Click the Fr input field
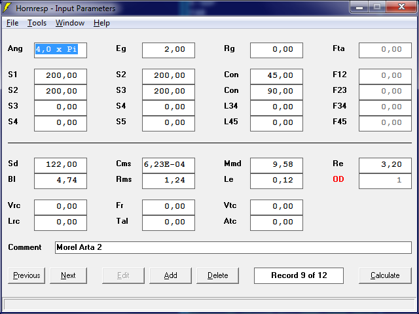Viewport: 419px width, 314px height. point(168,207)
